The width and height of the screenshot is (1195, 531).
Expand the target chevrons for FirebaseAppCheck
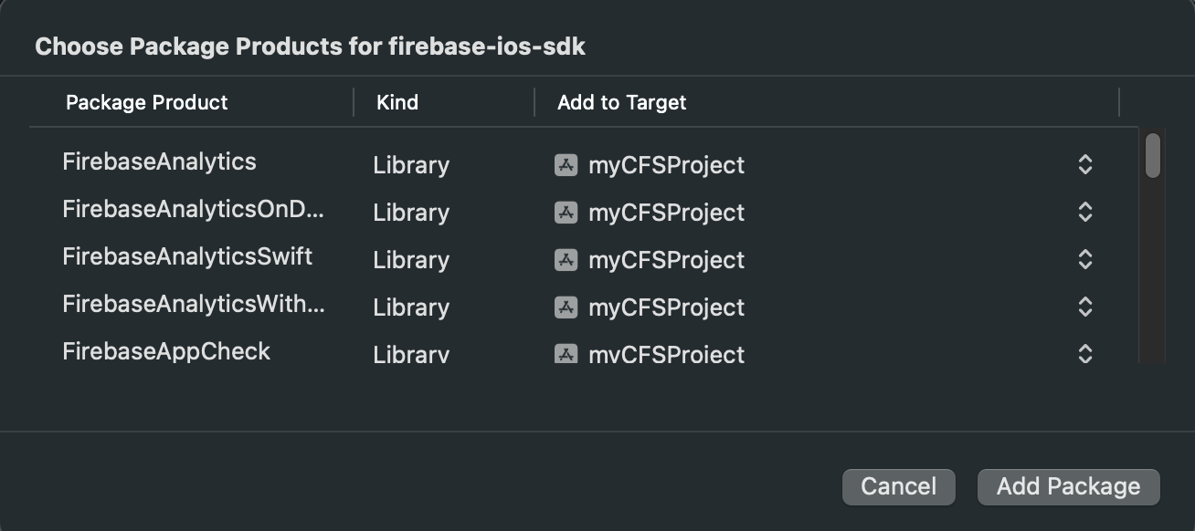(1084, 354)
